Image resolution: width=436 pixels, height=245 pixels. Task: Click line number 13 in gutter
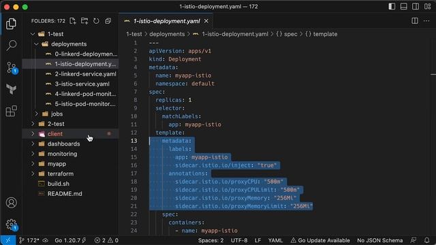pos(134,141)
